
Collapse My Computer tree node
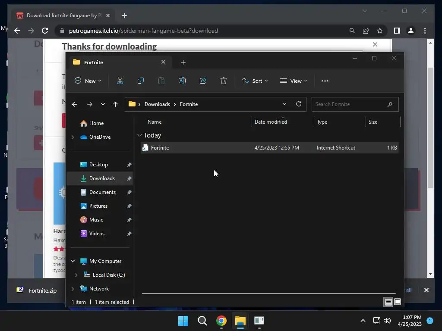[x=73, y=261]
